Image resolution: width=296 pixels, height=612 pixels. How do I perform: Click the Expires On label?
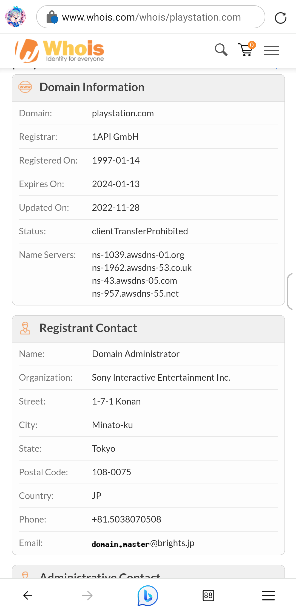pyautogui.click(x=41, y=184)
